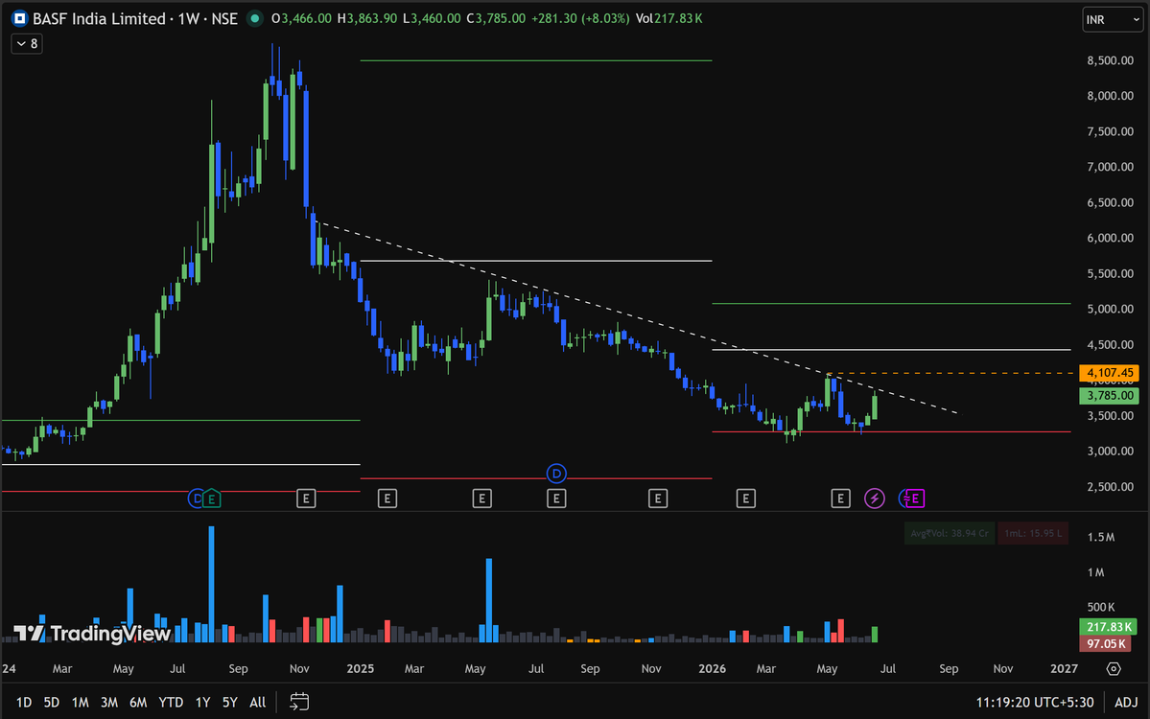Click the +281.30 (+8.03%) change value
The image size is (1150, 719).
coord(580,18)
